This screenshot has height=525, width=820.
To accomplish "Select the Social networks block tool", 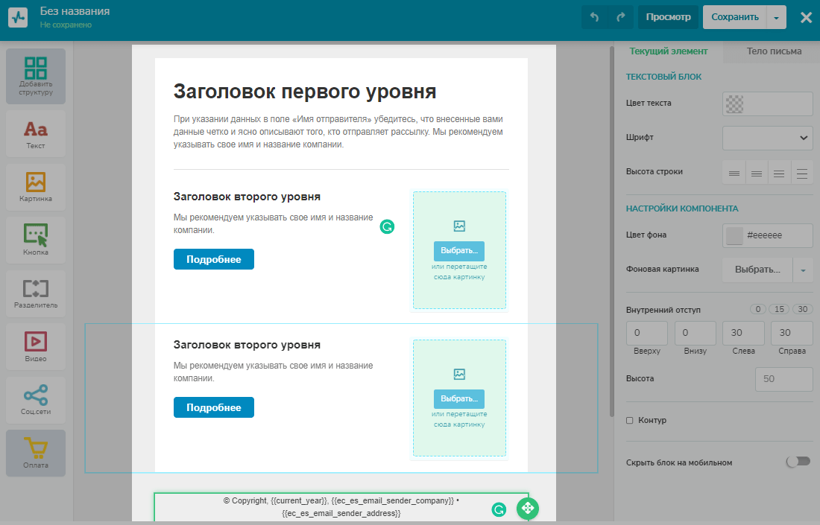I will (36, 400).
